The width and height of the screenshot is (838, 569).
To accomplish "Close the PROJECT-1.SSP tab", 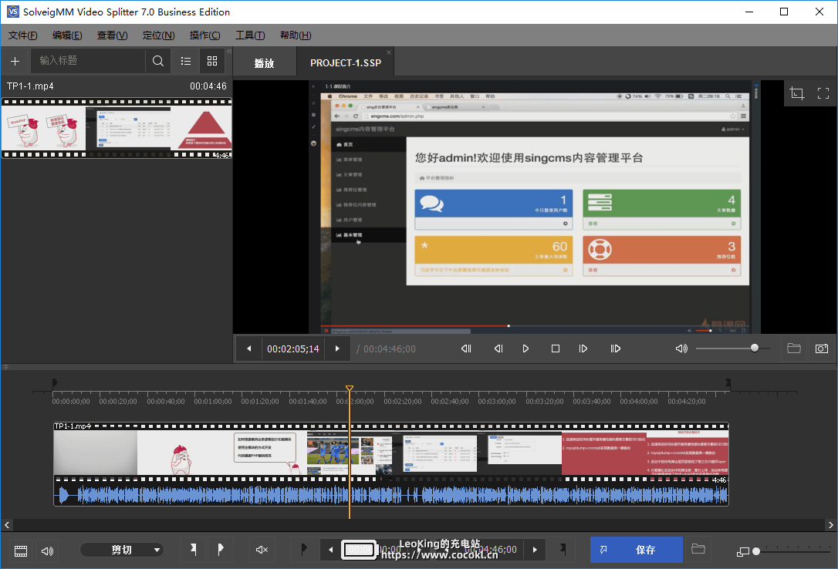I will (x=389, y=52).
